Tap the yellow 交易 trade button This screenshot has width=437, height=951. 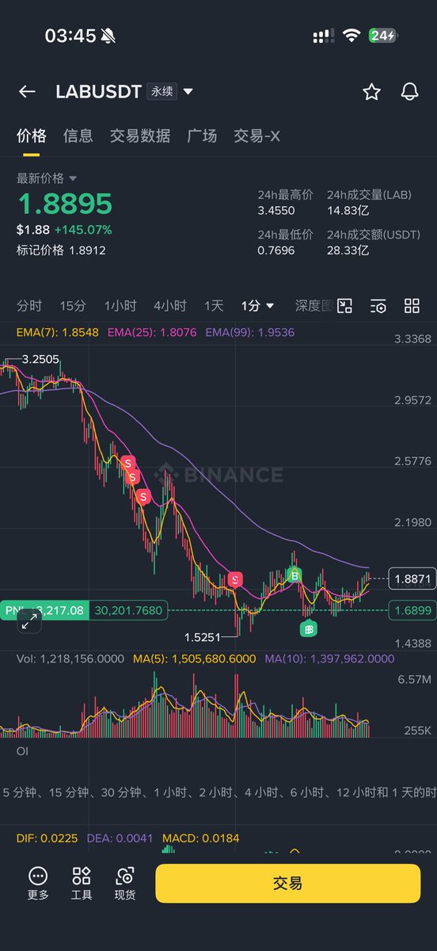pos(287,883)
